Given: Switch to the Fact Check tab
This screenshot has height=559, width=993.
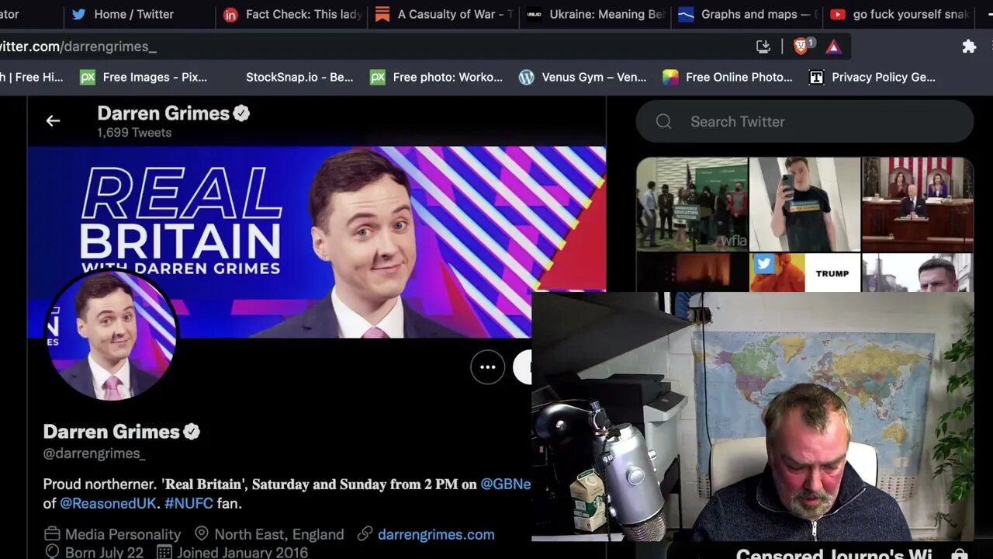Looking at the screenshot, I should click(292, 14).
